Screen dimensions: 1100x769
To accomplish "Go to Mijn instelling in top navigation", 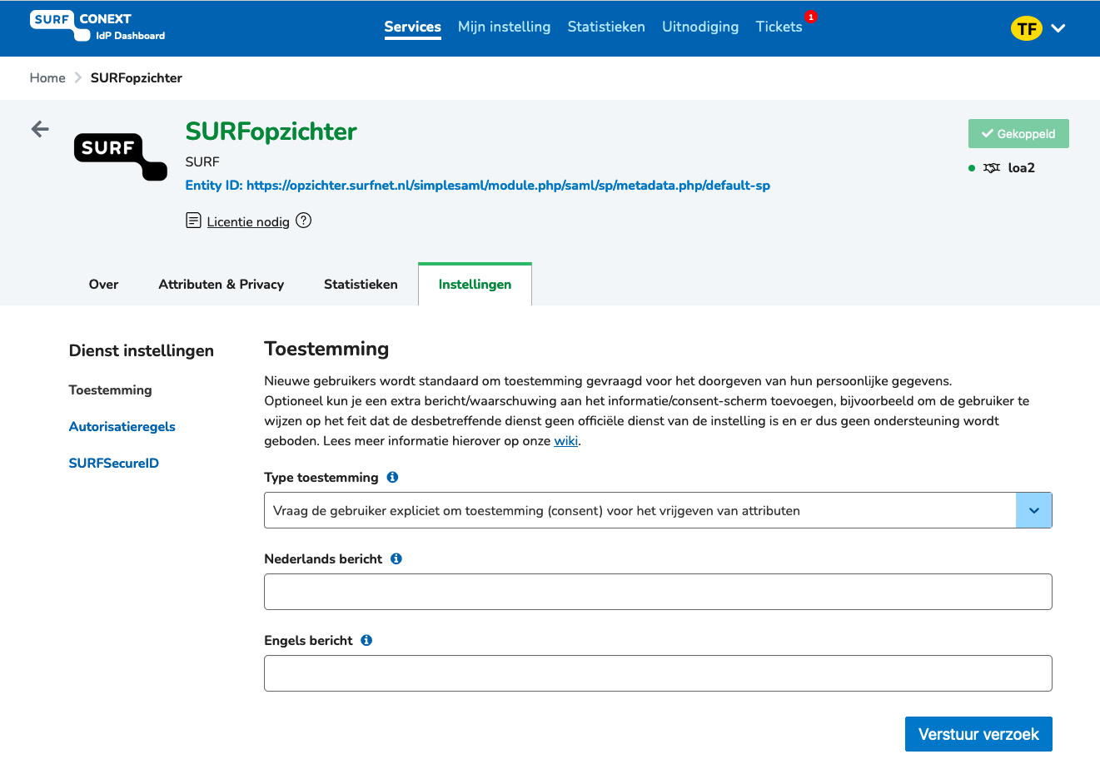I will 504,27.
